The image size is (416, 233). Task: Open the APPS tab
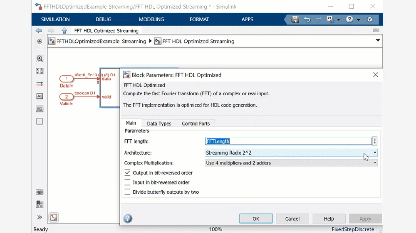click(x=247, y=19)
